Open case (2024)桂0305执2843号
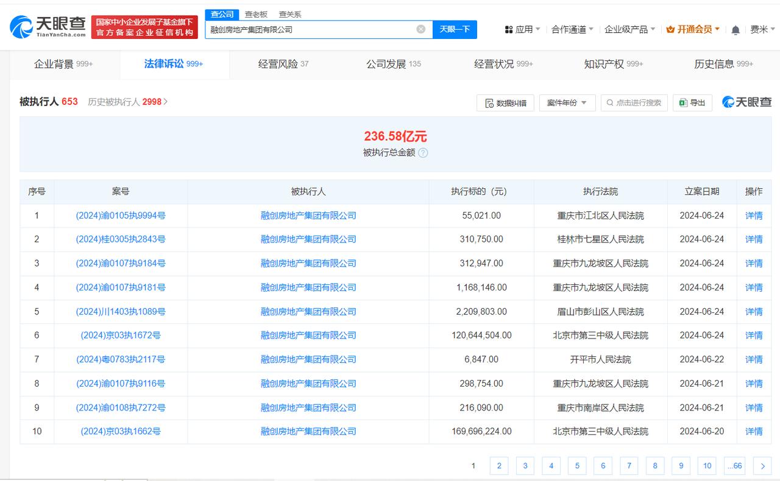 (121, 239)
